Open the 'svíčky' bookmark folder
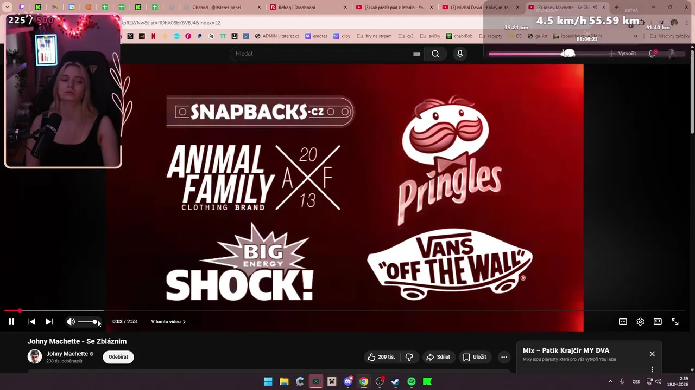This screenshot has height=390, width=695. pyautogui.click(x=430, y=36)
